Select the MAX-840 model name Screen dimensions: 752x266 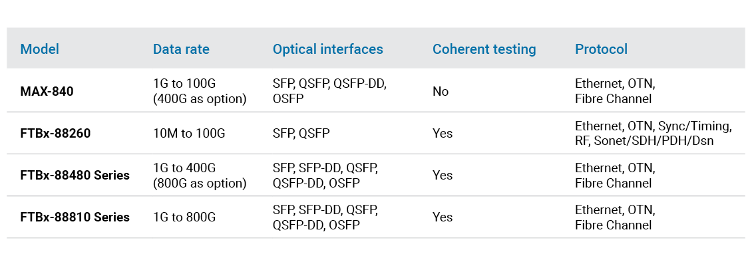[47, 91]
